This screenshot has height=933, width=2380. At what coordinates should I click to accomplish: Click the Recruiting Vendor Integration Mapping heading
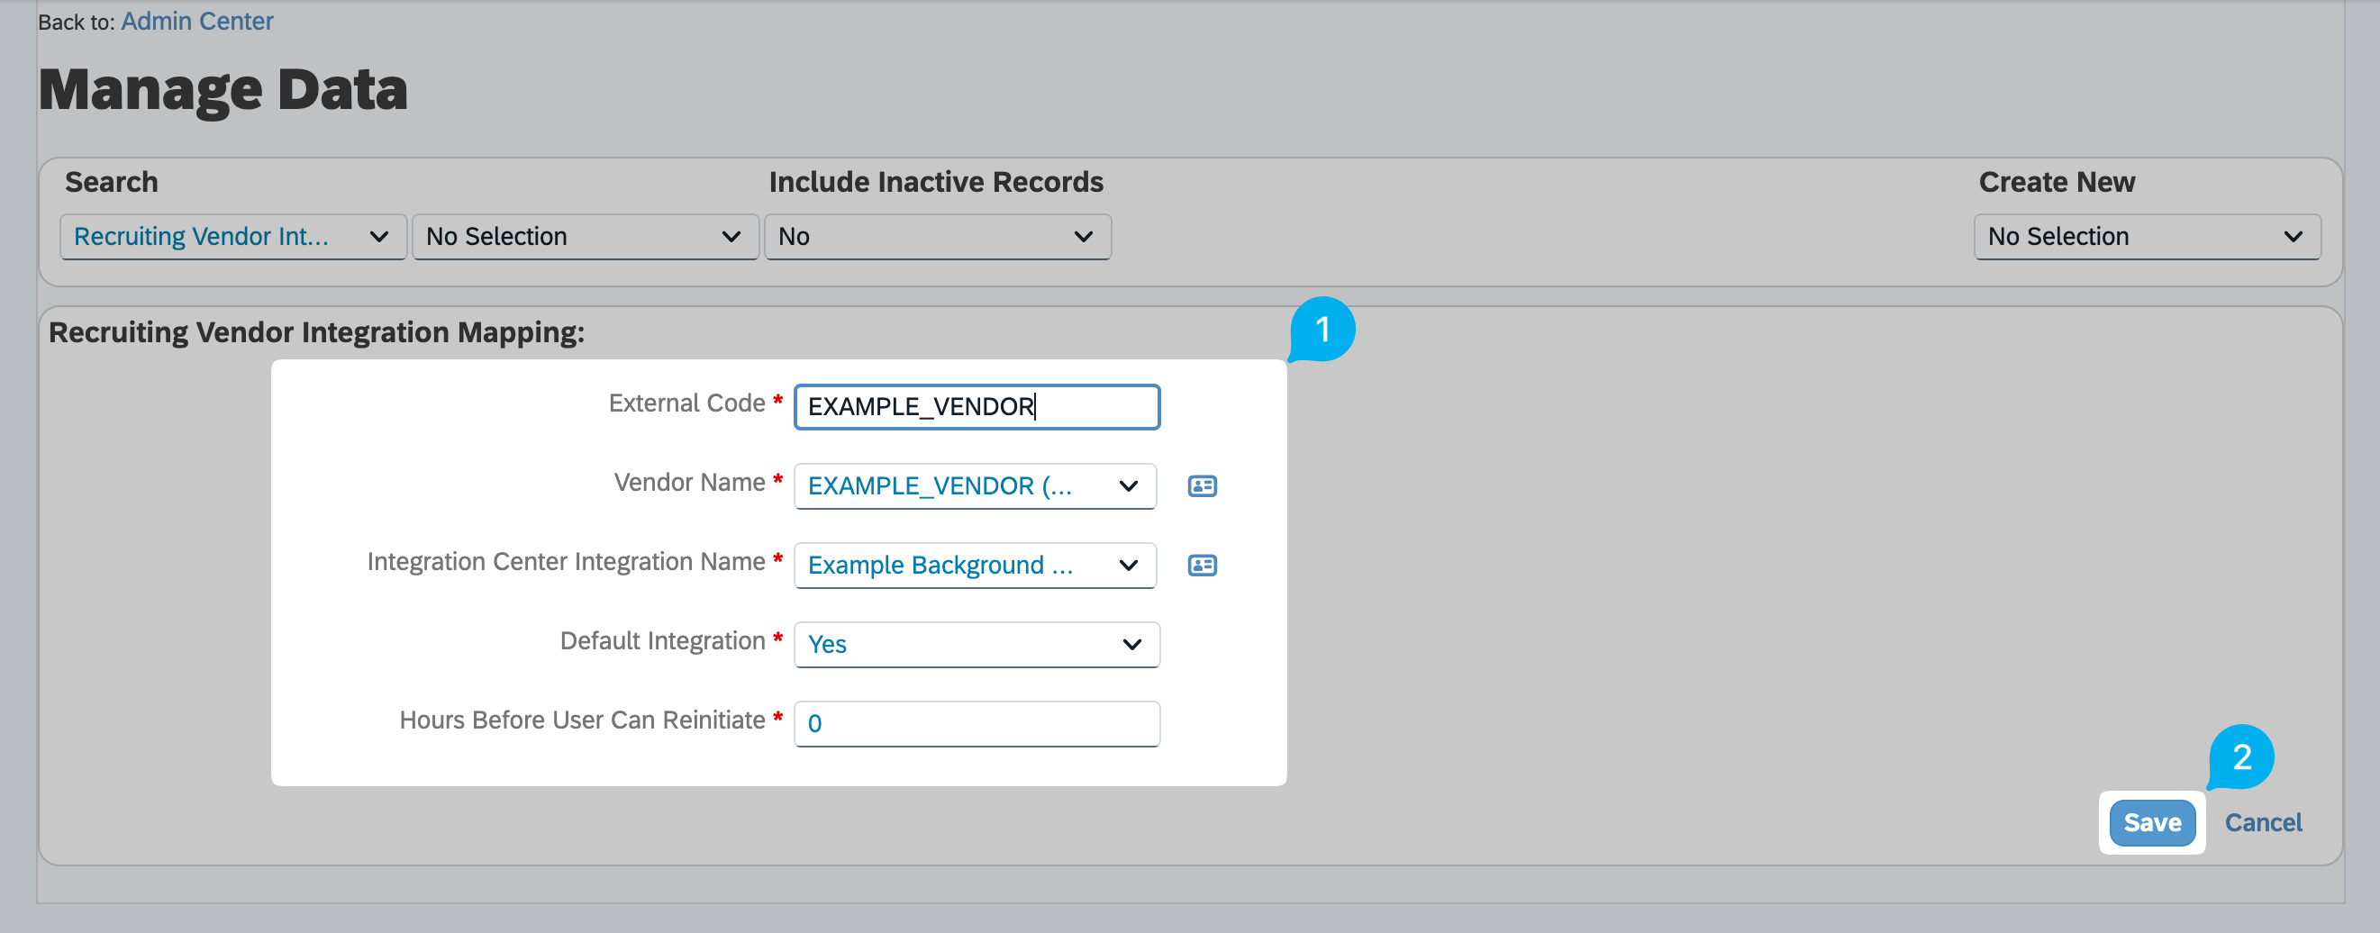point(316,332)
